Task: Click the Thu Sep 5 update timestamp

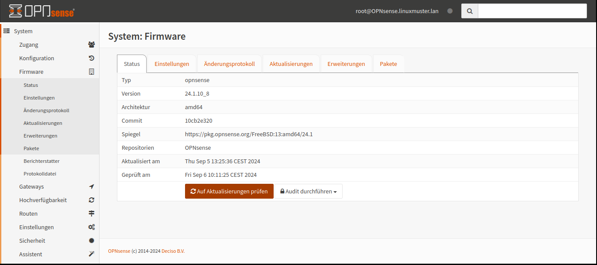Action: tap(223, 162)
